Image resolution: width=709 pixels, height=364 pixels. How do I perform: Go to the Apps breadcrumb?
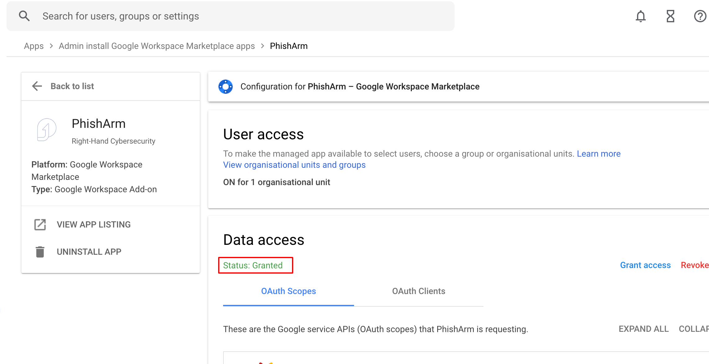[34, 46]
